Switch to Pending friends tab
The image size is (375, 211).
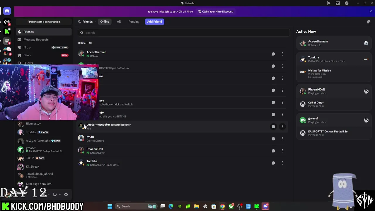click(134, 21)
